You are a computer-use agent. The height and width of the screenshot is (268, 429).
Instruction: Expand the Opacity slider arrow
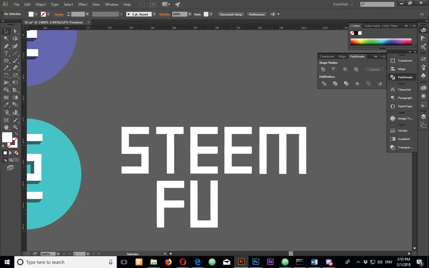190,14
